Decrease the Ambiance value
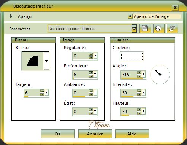 [91, 94]
